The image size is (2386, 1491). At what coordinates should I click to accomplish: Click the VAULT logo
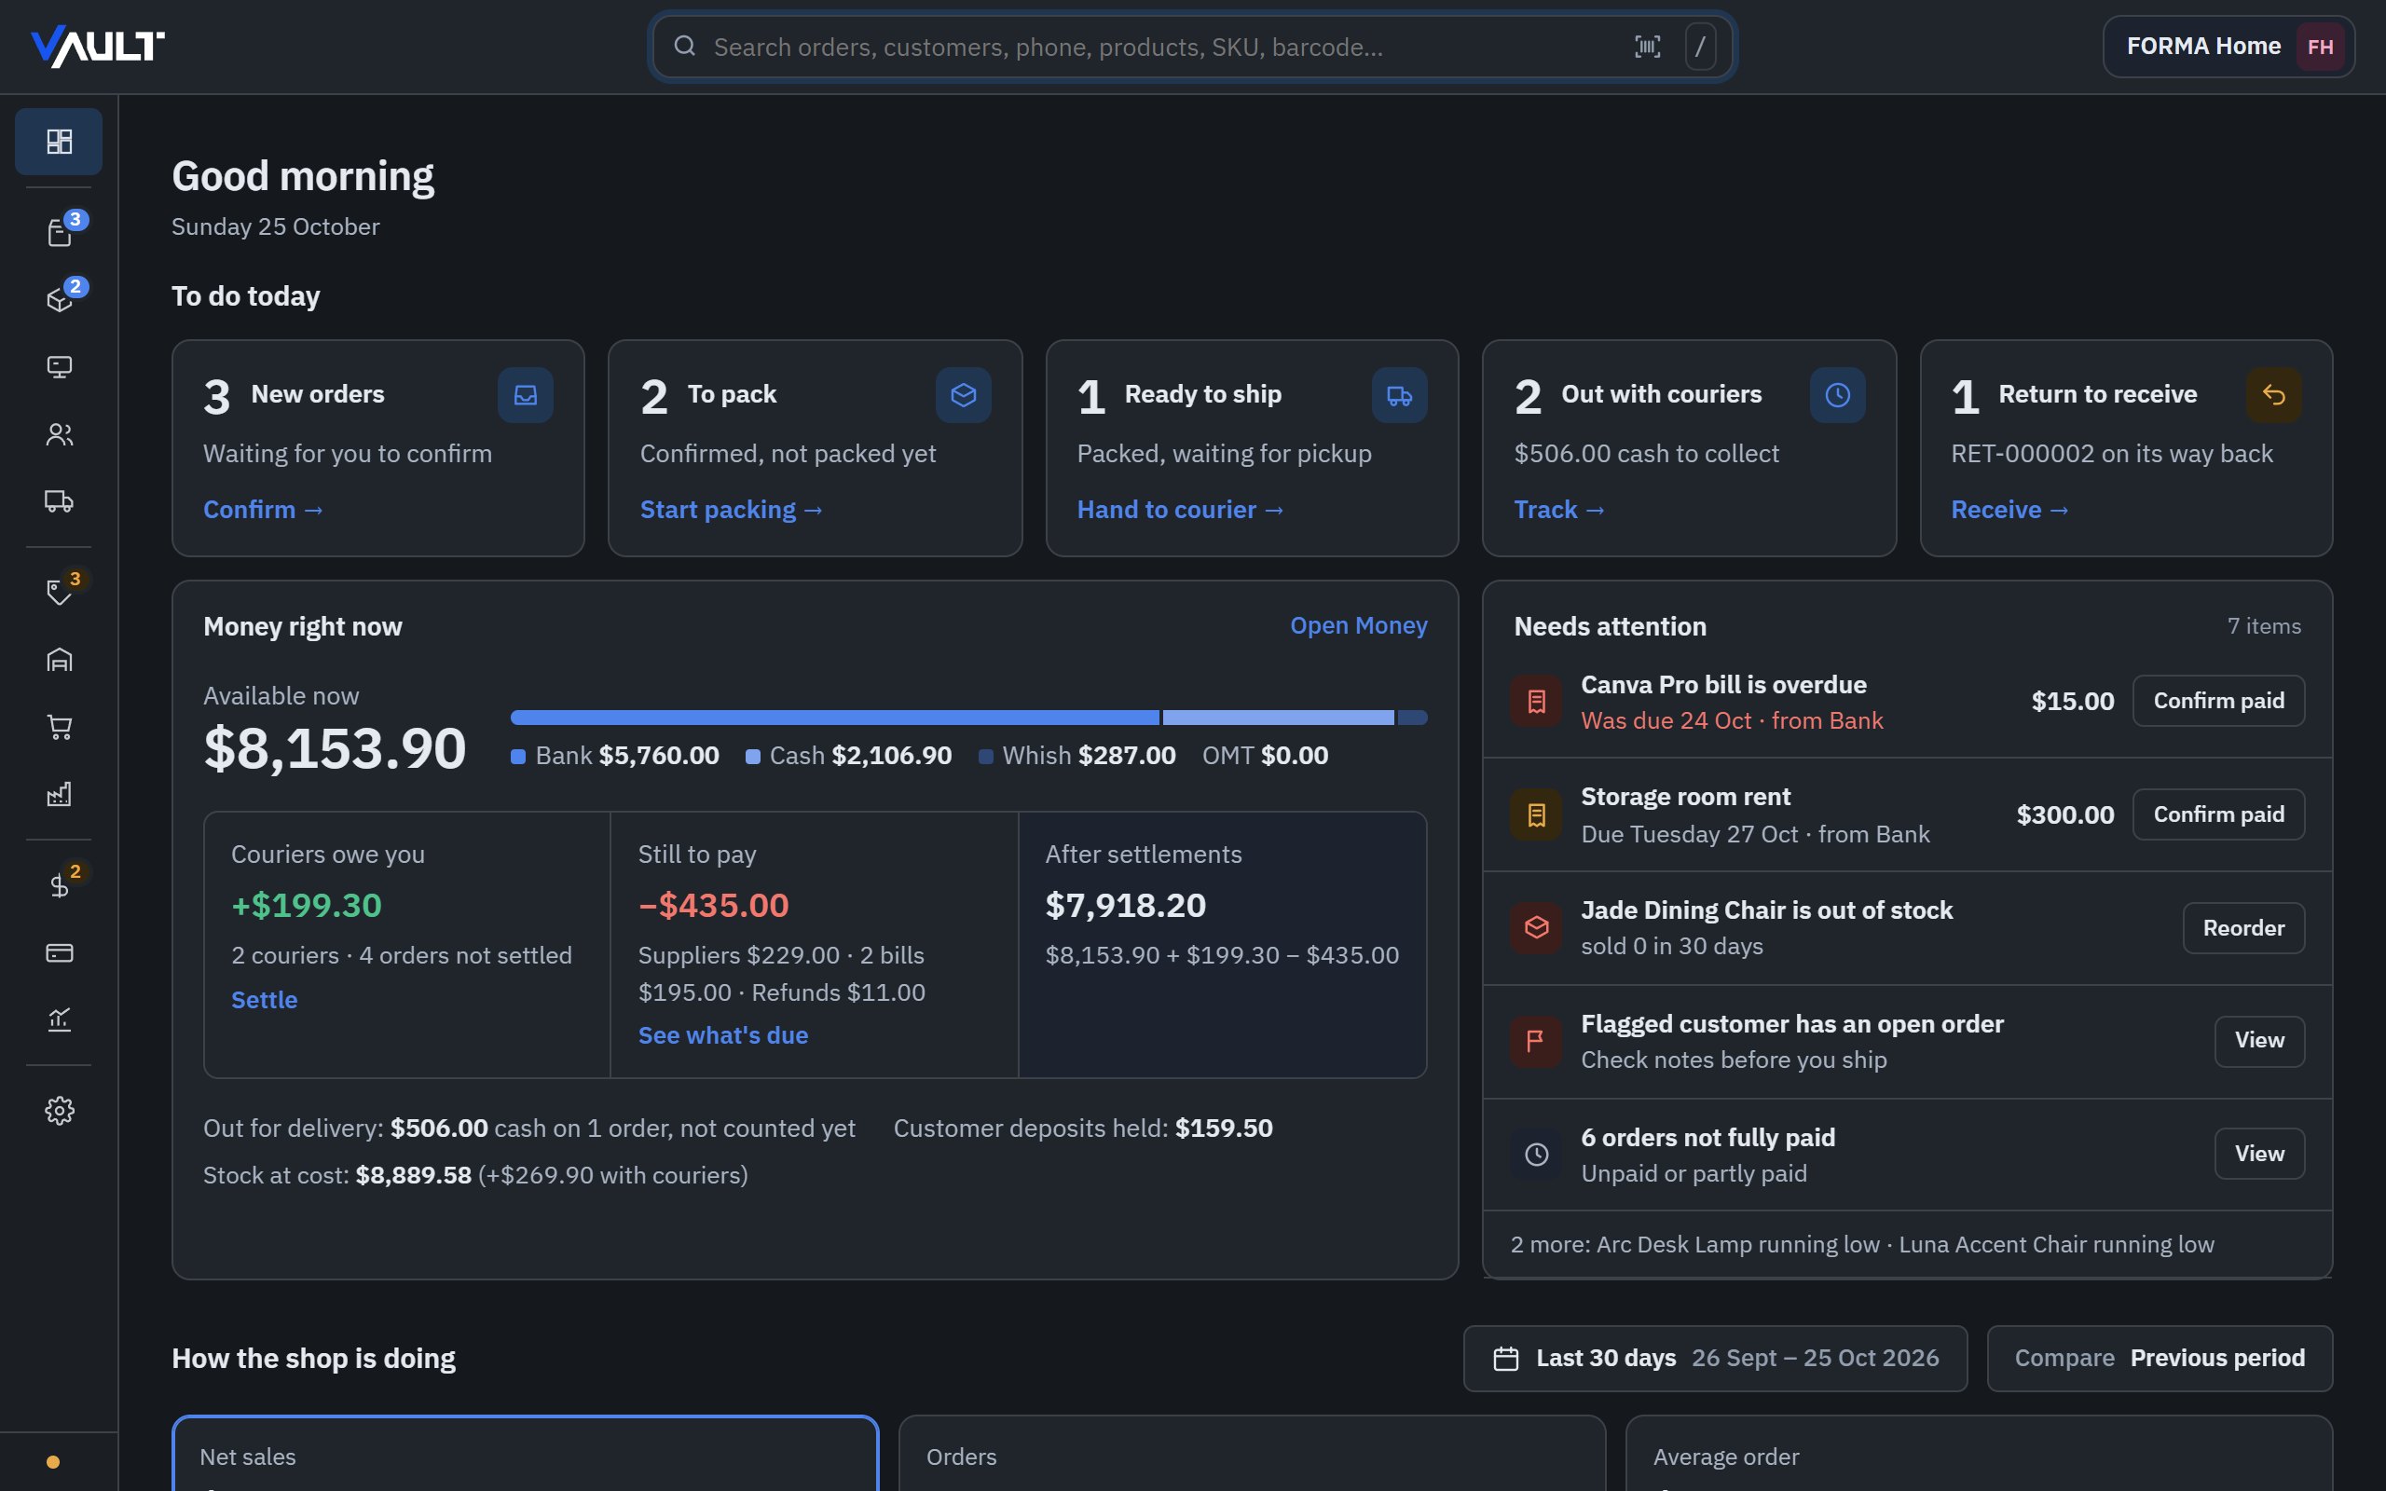click(x=98, y=47)
